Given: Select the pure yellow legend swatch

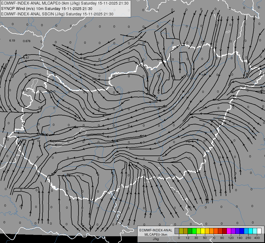Looking at the screenshot, I should coord(203,231).
